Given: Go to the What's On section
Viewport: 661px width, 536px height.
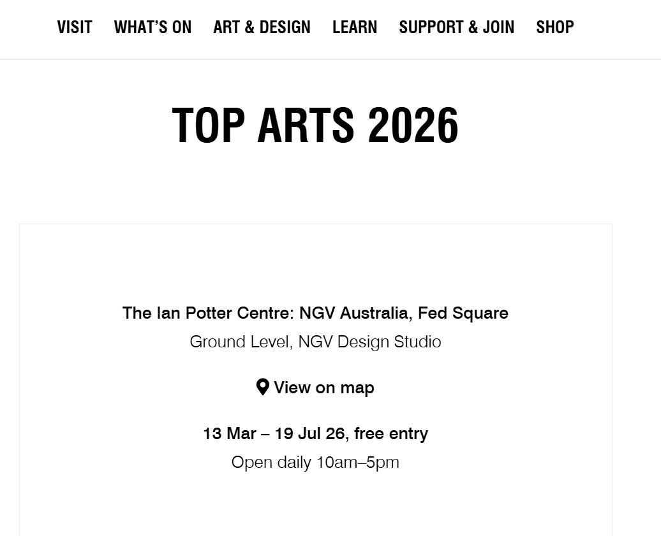Looking at the screenshot, I should (152, 27).
